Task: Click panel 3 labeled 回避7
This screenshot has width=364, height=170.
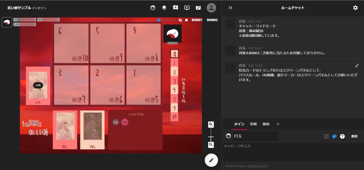Action: pos(71,85)
